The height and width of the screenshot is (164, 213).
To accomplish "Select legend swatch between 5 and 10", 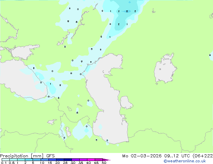I will (x=37, y=160).
